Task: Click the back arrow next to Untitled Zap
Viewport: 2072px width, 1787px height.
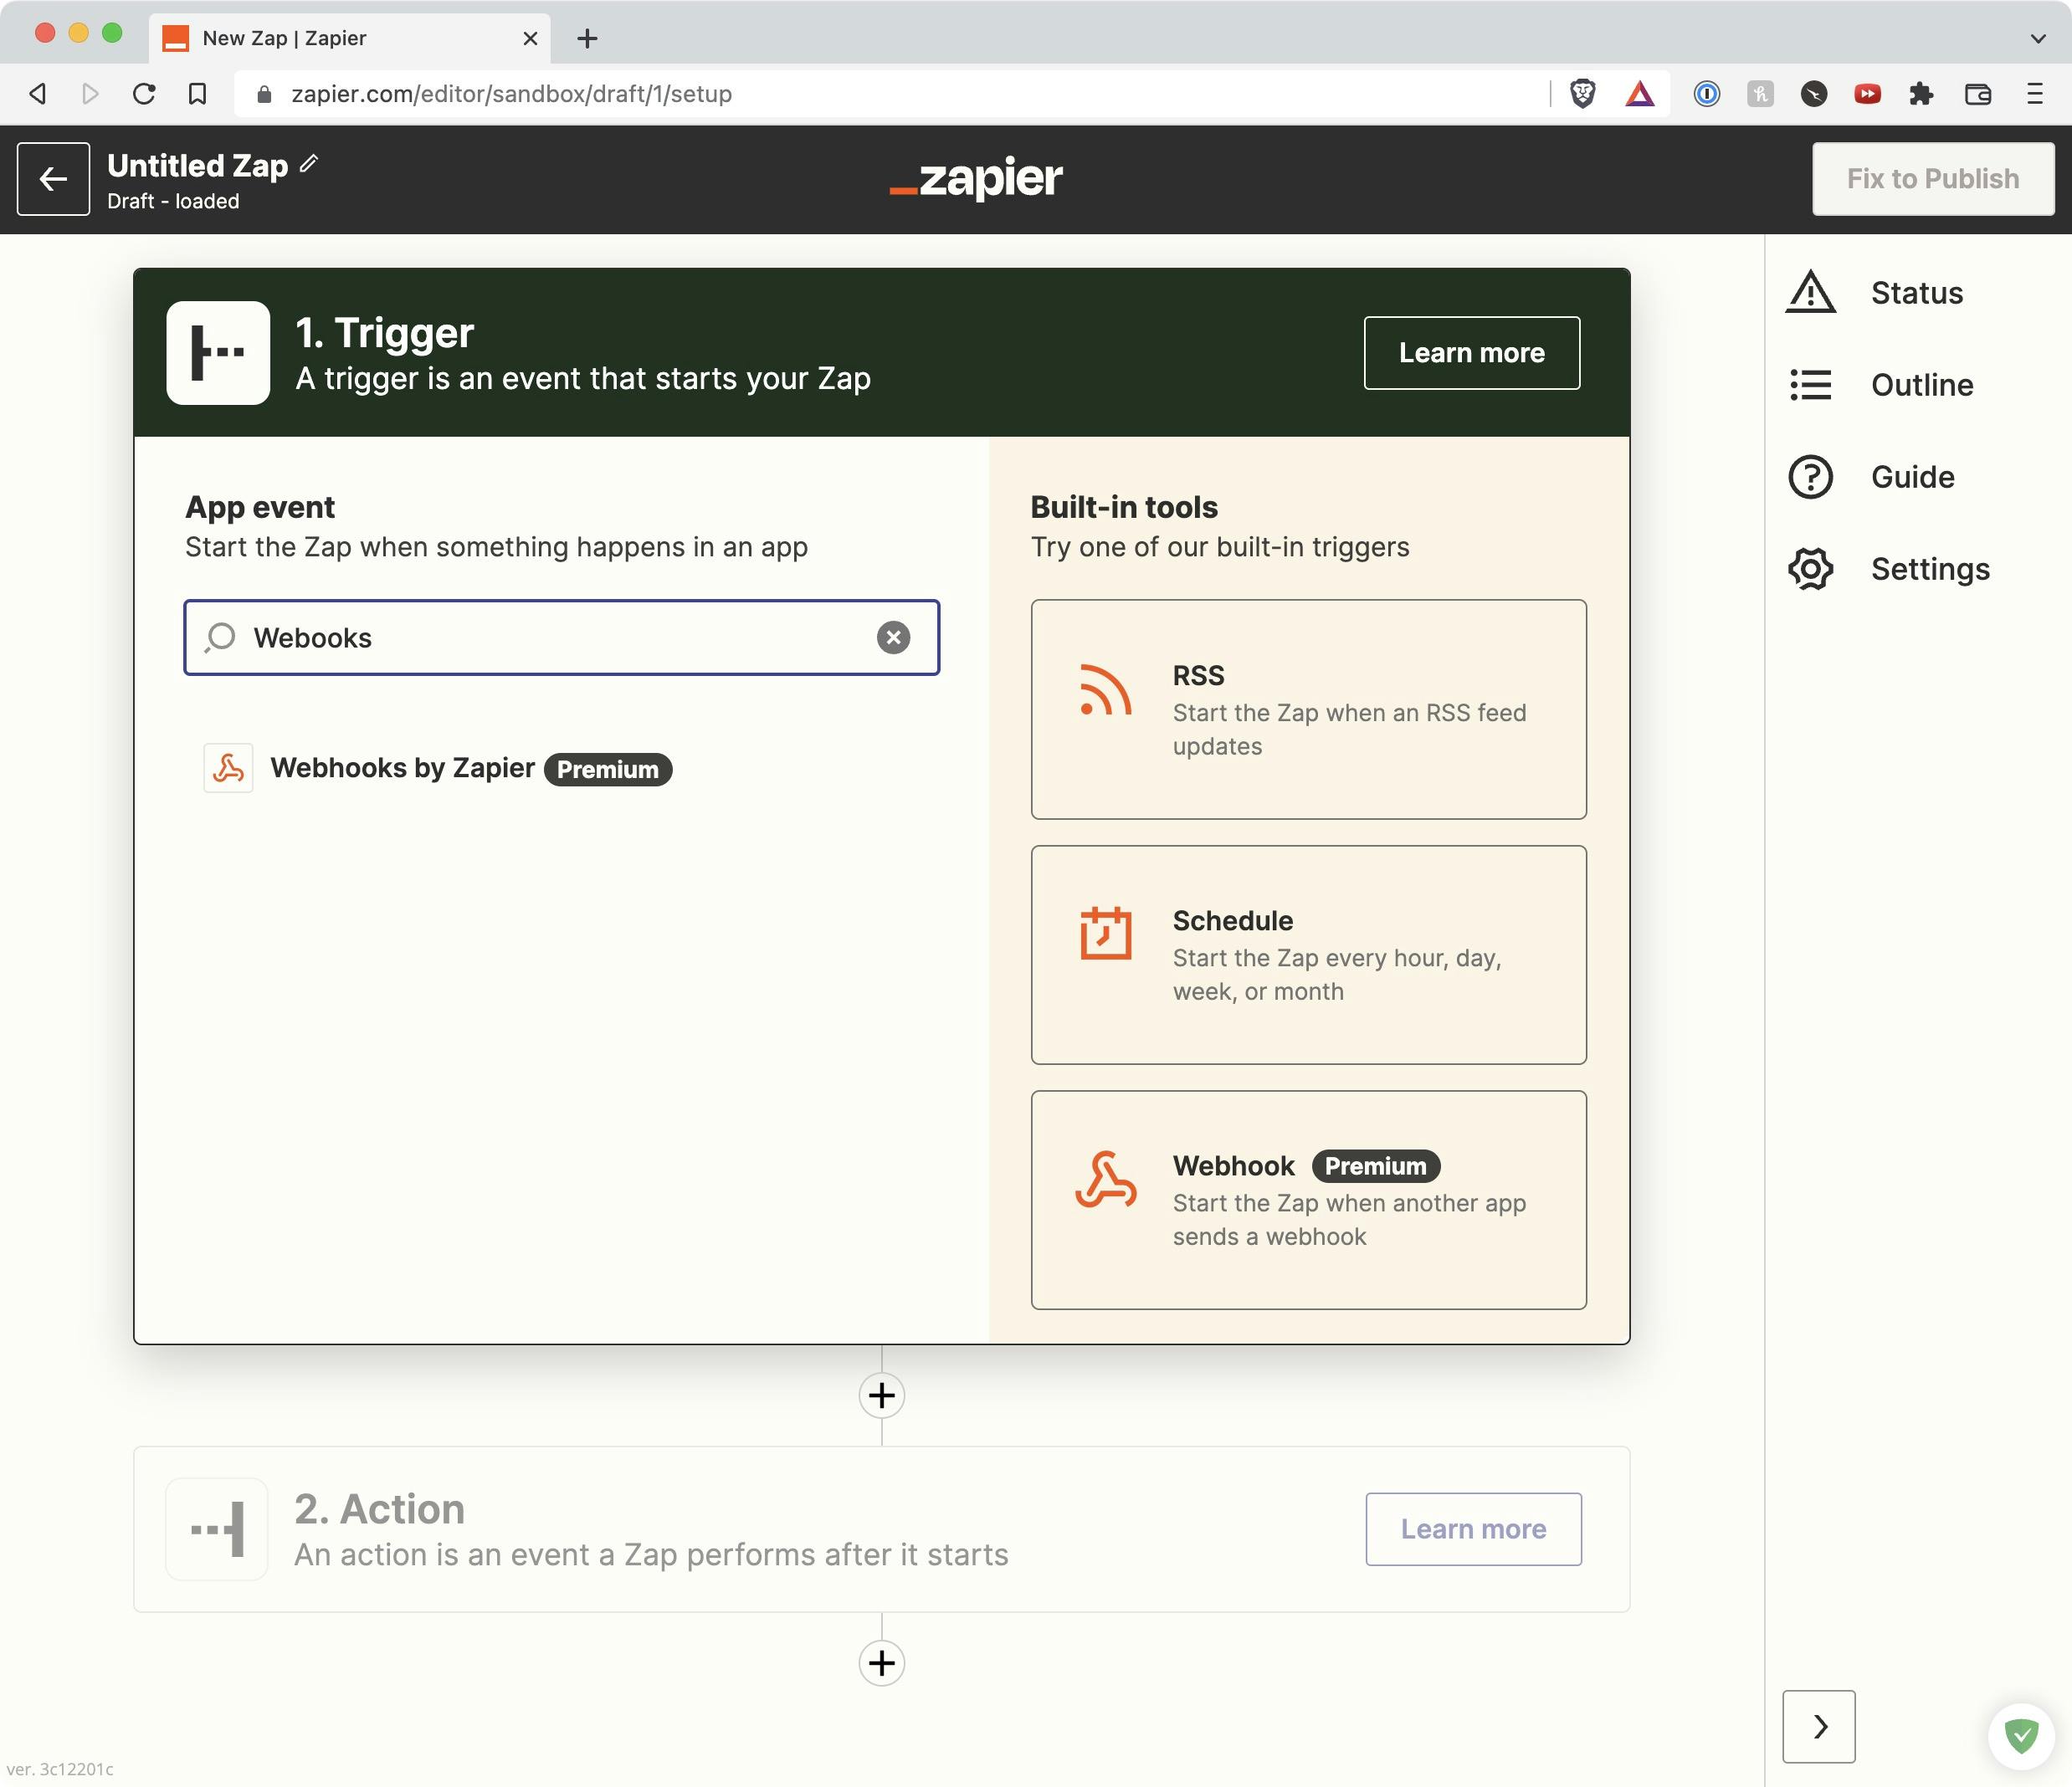Action: point(53,179)
